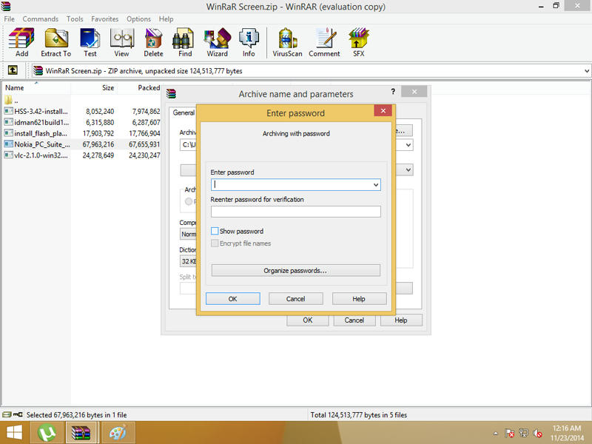This screenshot has height=444, width=592.
Task: Open the parent folder '..' entry
Action: (11, 101)
